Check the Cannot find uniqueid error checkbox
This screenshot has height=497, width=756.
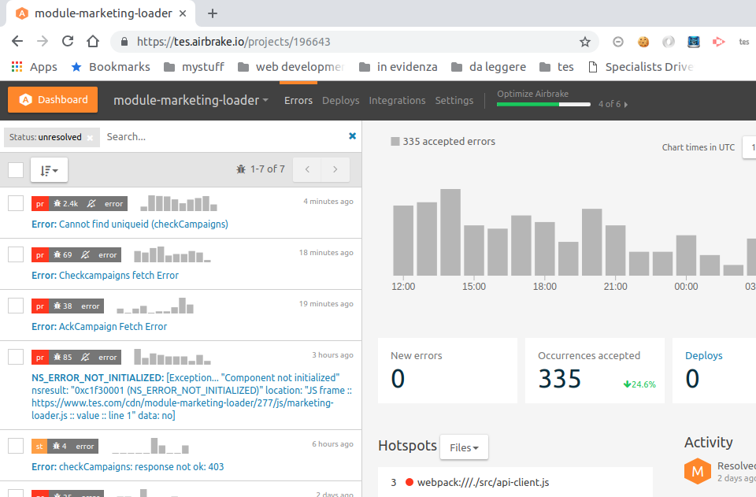click(x=16, y=203)
